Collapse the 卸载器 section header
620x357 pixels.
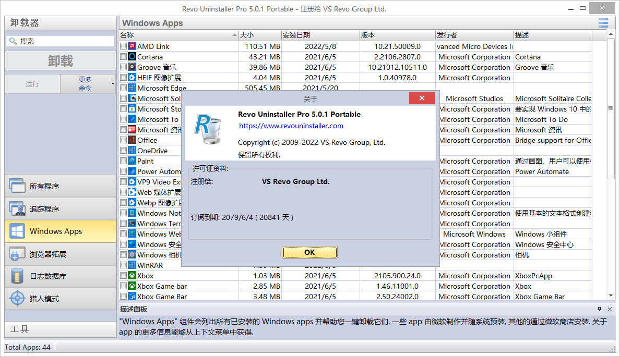[x=61, y=23]
